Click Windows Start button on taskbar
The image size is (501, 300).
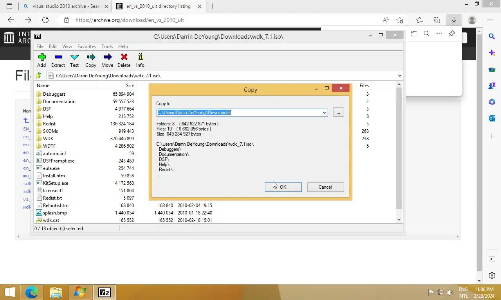click(x=9, y=292)
